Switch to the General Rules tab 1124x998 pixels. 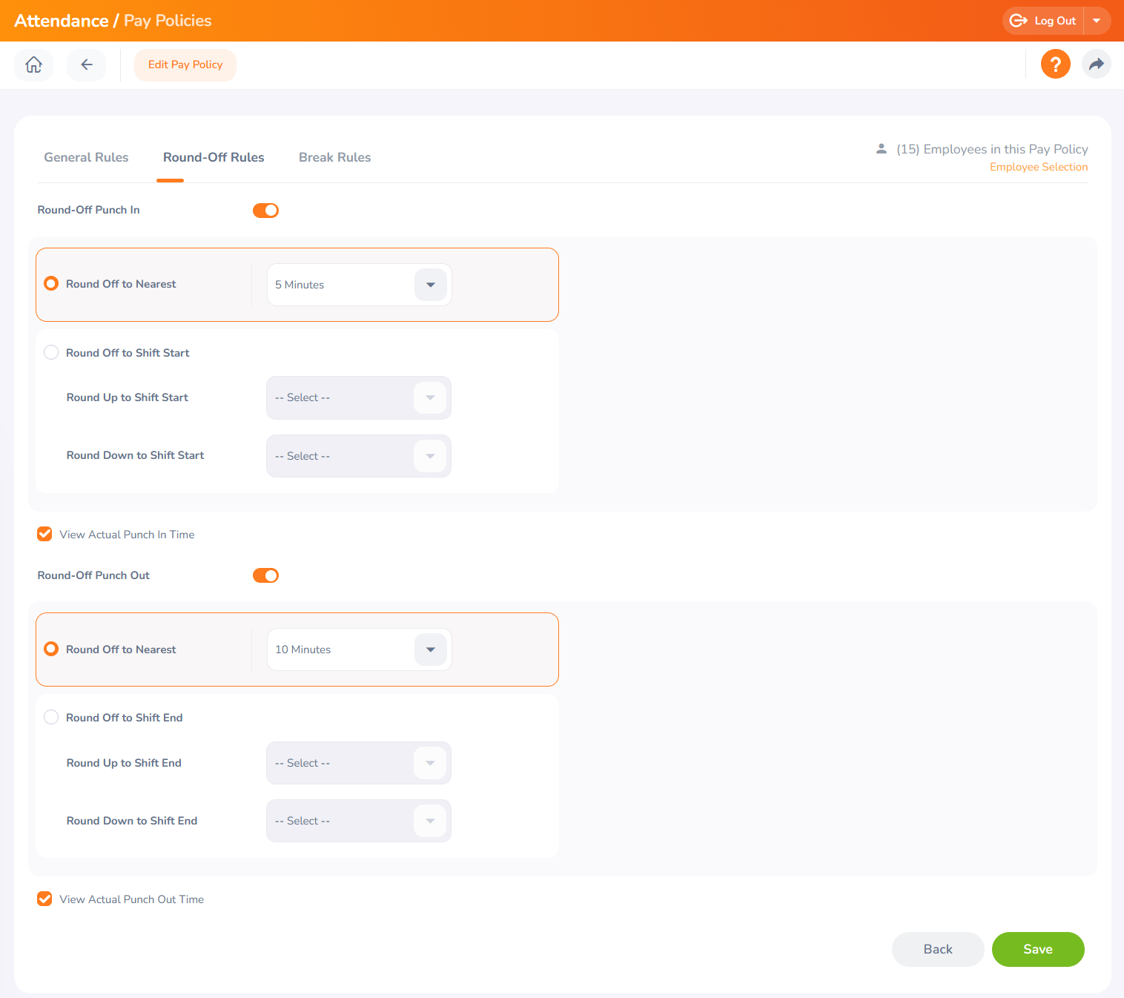tap(86, 157)
